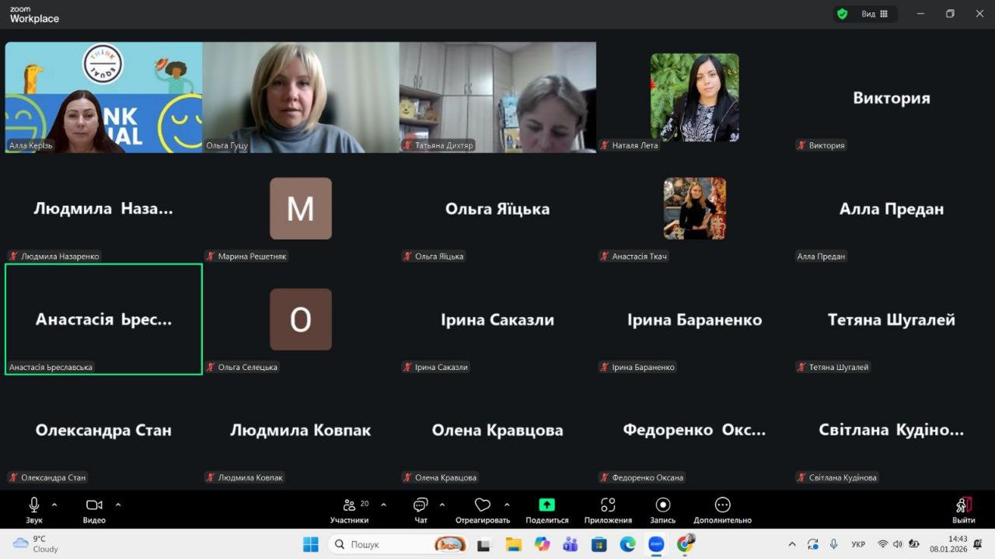
Task: Select the Анастасія Ткач participant tile
Action: 694,208
